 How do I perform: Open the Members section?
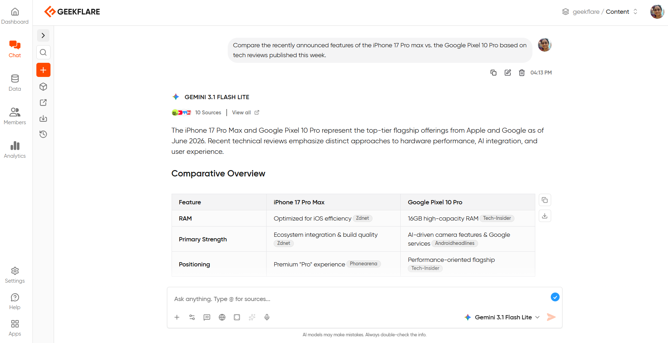click(x=15, y=116)
